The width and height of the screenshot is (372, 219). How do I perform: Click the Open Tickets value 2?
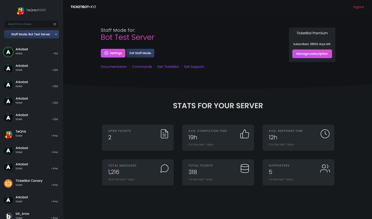coord(110,137)
